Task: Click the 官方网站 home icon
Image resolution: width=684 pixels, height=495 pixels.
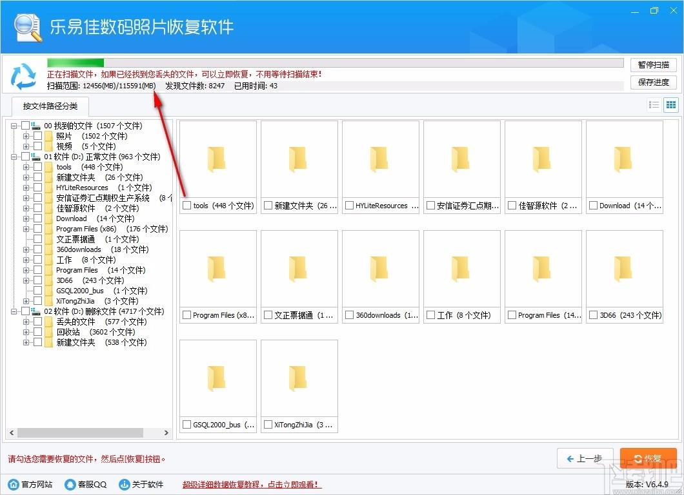Action: [14, 484]
